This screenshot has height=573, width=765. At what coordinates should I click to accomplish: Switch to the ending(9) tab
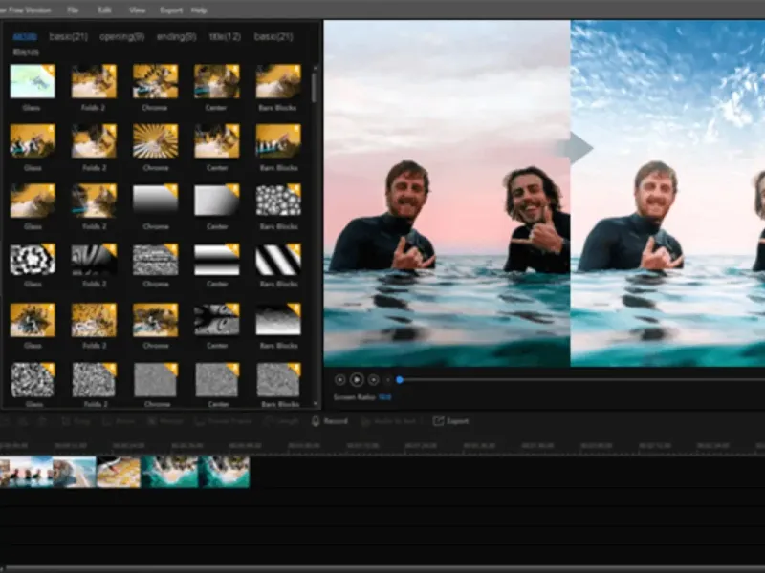point(176,36)
